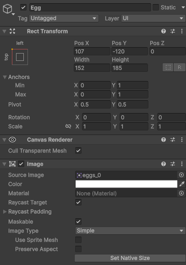Enable Preserve Aspect checkbox

(78, 249)
